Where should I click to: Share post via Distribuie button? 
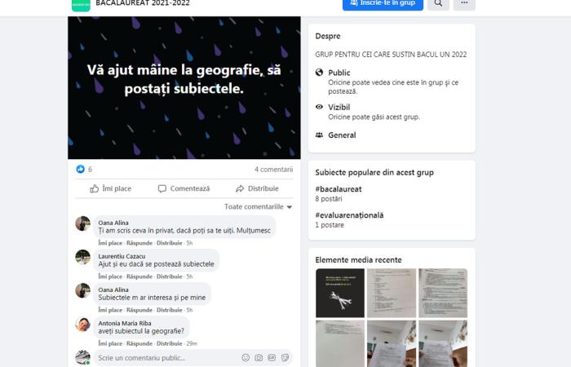tap(257, 188)
